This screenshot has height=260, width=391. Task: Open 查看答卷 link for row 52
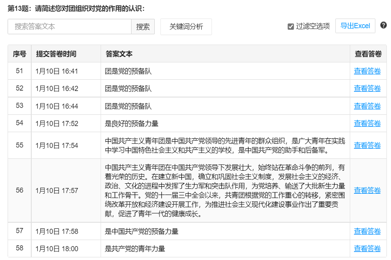367,88
